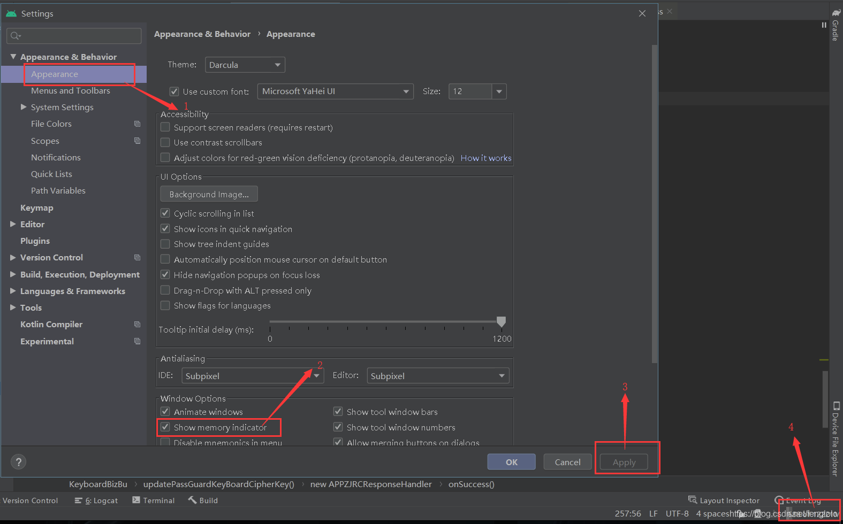The image size is (843, 524).
Task: Toggle Show icons in quick navigation
Action: click(165, 229)
